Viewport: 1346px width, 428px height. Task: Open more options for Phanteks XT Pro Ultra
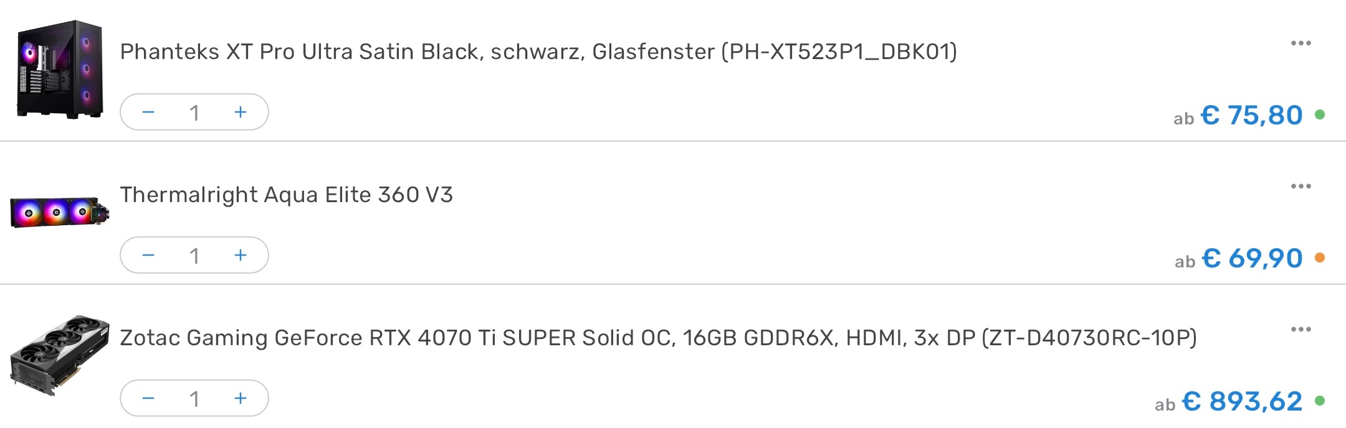(1301, 43)
